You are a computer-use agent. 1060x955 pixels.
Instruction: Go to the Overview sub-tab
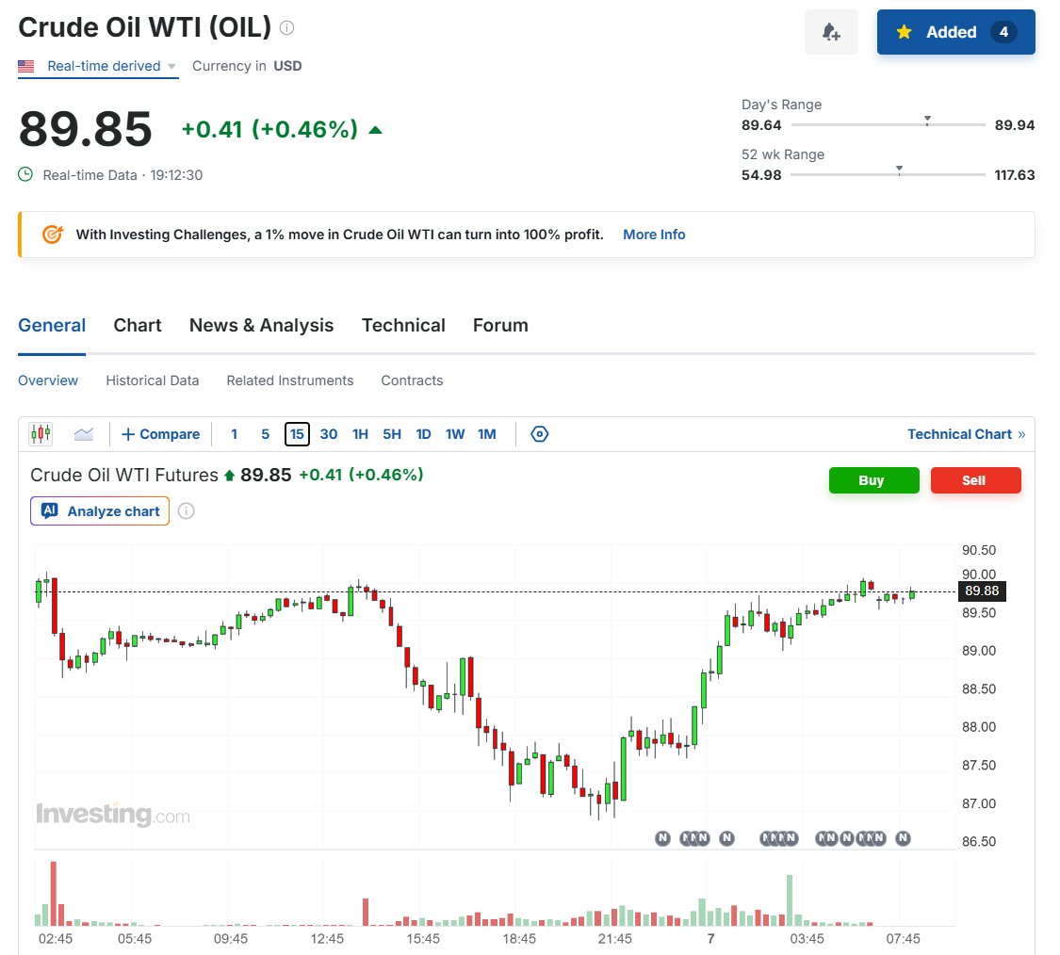point(48,380)
